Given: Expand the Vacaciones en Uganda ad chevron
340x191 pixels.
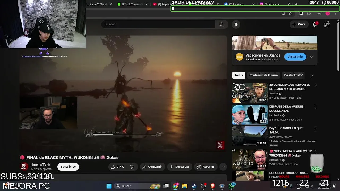Looking at the screenshot, I should click(312, 57).
